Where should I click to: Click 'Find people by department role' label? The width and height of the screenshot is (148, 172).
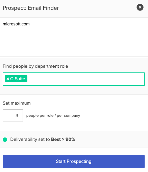point(35,66)
